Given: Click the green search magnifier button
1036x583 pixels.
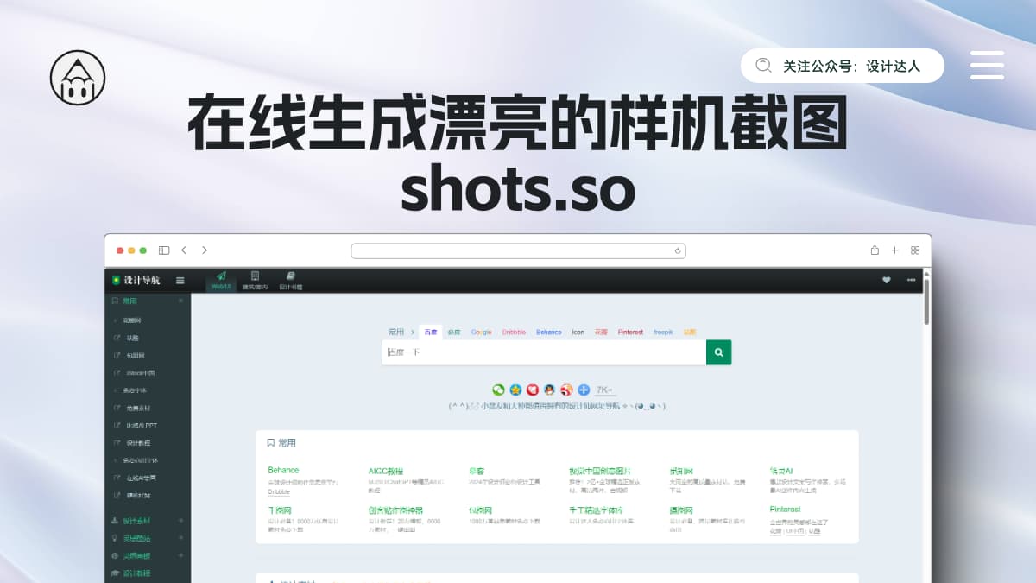Looking at the screenshot, I should pyautogui.click(x=718, y=352).
